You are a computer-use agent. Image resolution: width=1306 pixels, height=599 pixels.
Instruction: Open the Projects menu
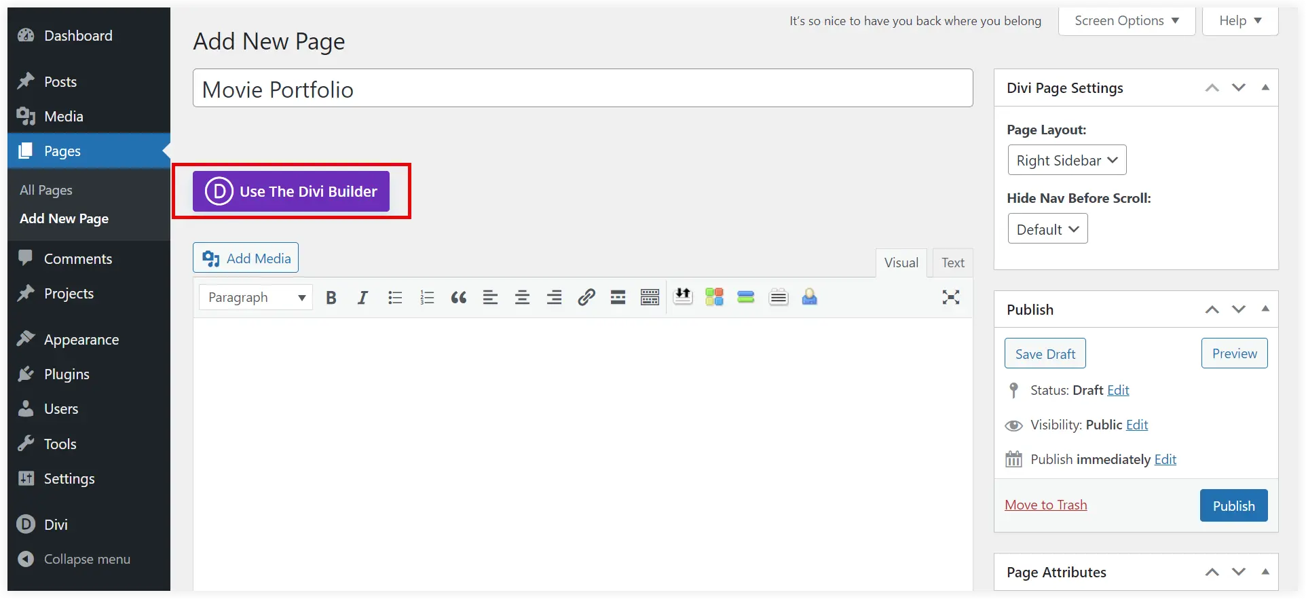pos(89,294)
